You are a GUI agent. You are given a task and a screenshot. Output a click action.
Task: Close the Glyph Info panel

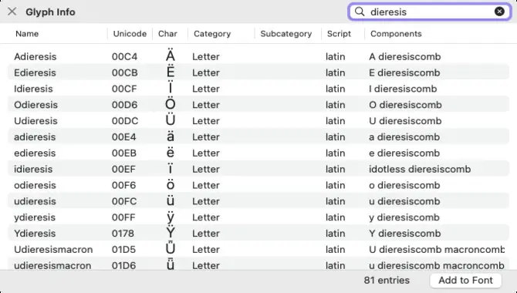click(x=12, y=12)
